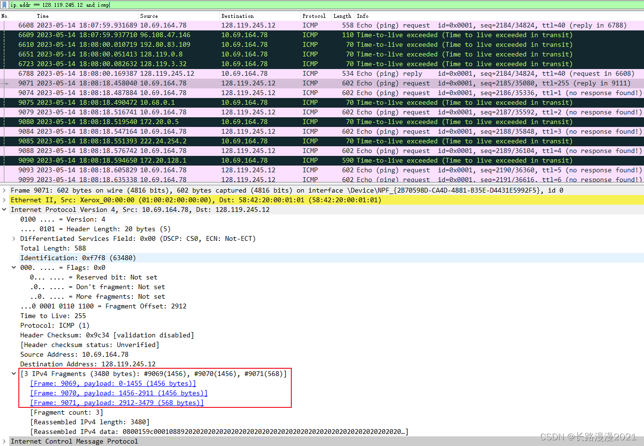This screenshot has height=446, width=644.
Task: Select the '[Reassembled IPv4 length: 3480]' line
Action: (x=90, y=422)
